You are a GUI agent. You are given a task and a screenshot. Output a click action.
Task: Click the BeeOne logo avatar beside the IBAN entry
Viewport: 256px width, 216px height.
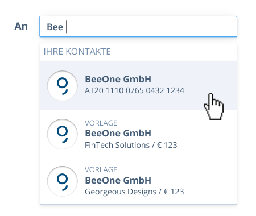click(63, 86)
